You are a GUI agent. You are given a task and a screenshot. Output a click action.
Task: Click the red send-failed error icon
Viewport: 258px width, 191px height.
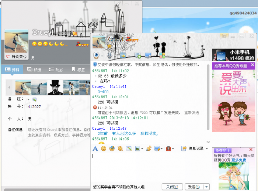[x=95, y=108]
